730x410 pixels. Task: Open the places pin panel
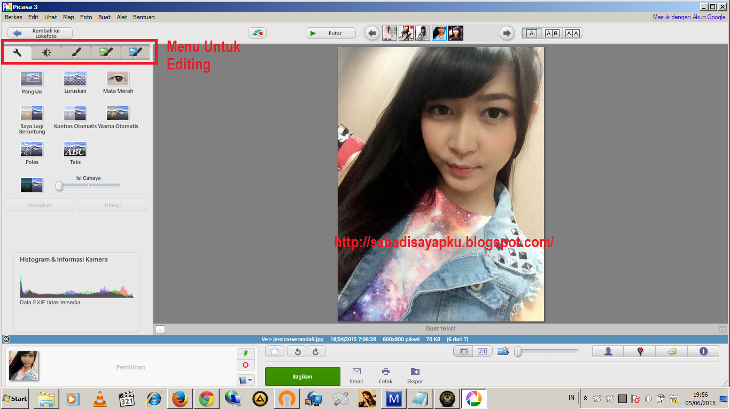(x=640, y=351)
